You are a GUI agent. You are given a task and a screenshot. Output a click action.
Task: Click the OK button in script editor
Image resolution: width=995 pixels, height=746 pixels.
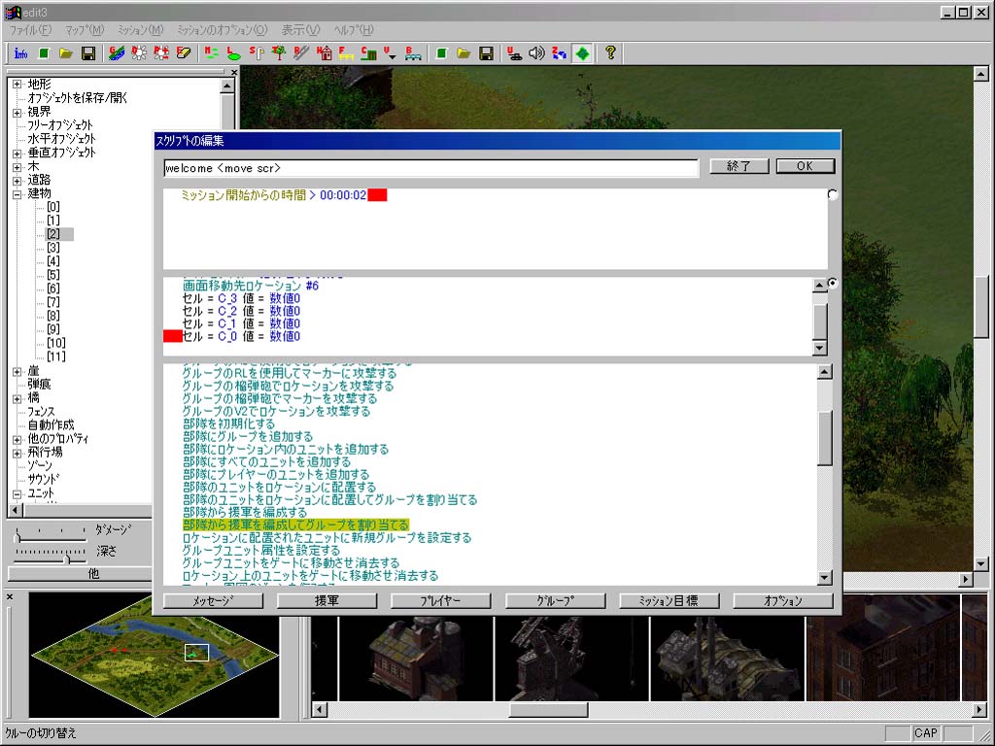805,166
